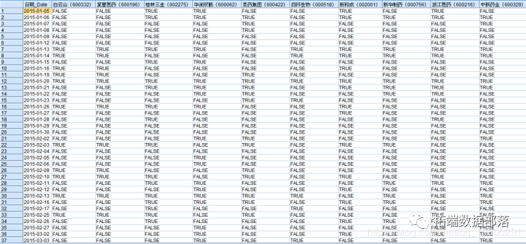Image resolution: width=526 pixels, height=244 pixels.
Task: Select the 桂林三金 (002275) column header
Action: [x=168, y=4]
